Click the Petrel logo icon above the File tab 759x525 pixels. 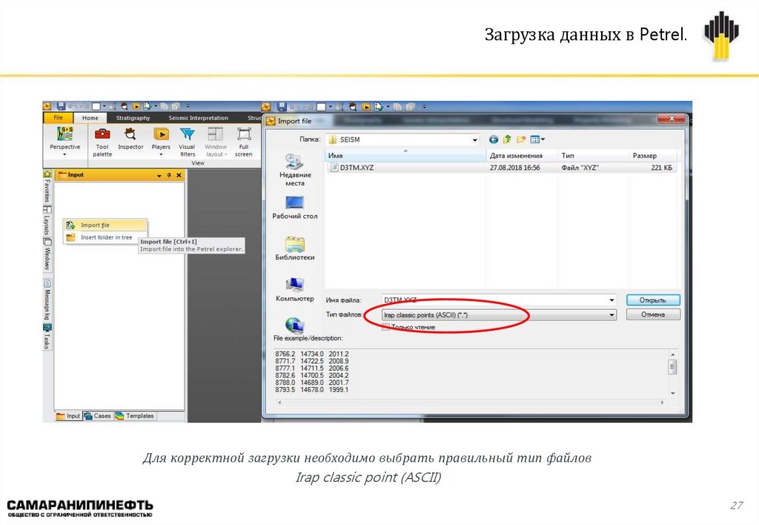click(x=47, y=106)
